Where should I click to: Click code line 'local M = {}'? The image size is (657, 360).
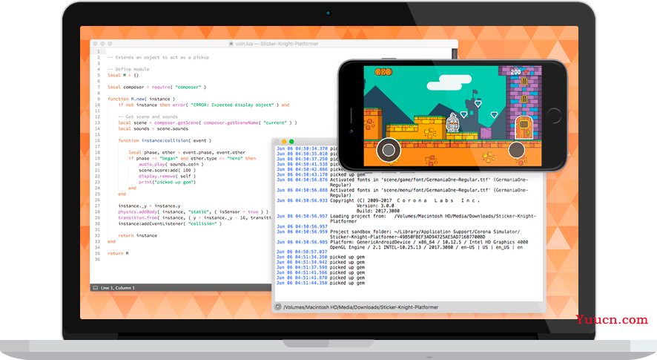(x=123, y=75)
